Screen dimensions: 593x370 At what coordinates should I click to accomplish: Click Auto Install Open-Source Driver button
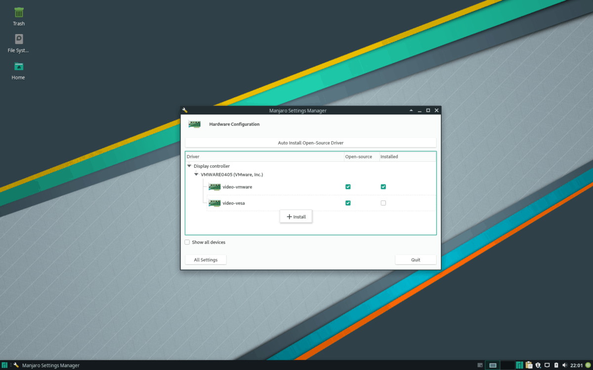[310, 143]
